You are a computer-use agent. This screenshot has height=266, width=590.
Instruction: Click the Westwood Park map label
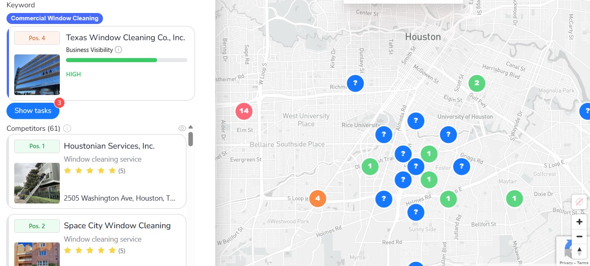(x=290, y=221)
